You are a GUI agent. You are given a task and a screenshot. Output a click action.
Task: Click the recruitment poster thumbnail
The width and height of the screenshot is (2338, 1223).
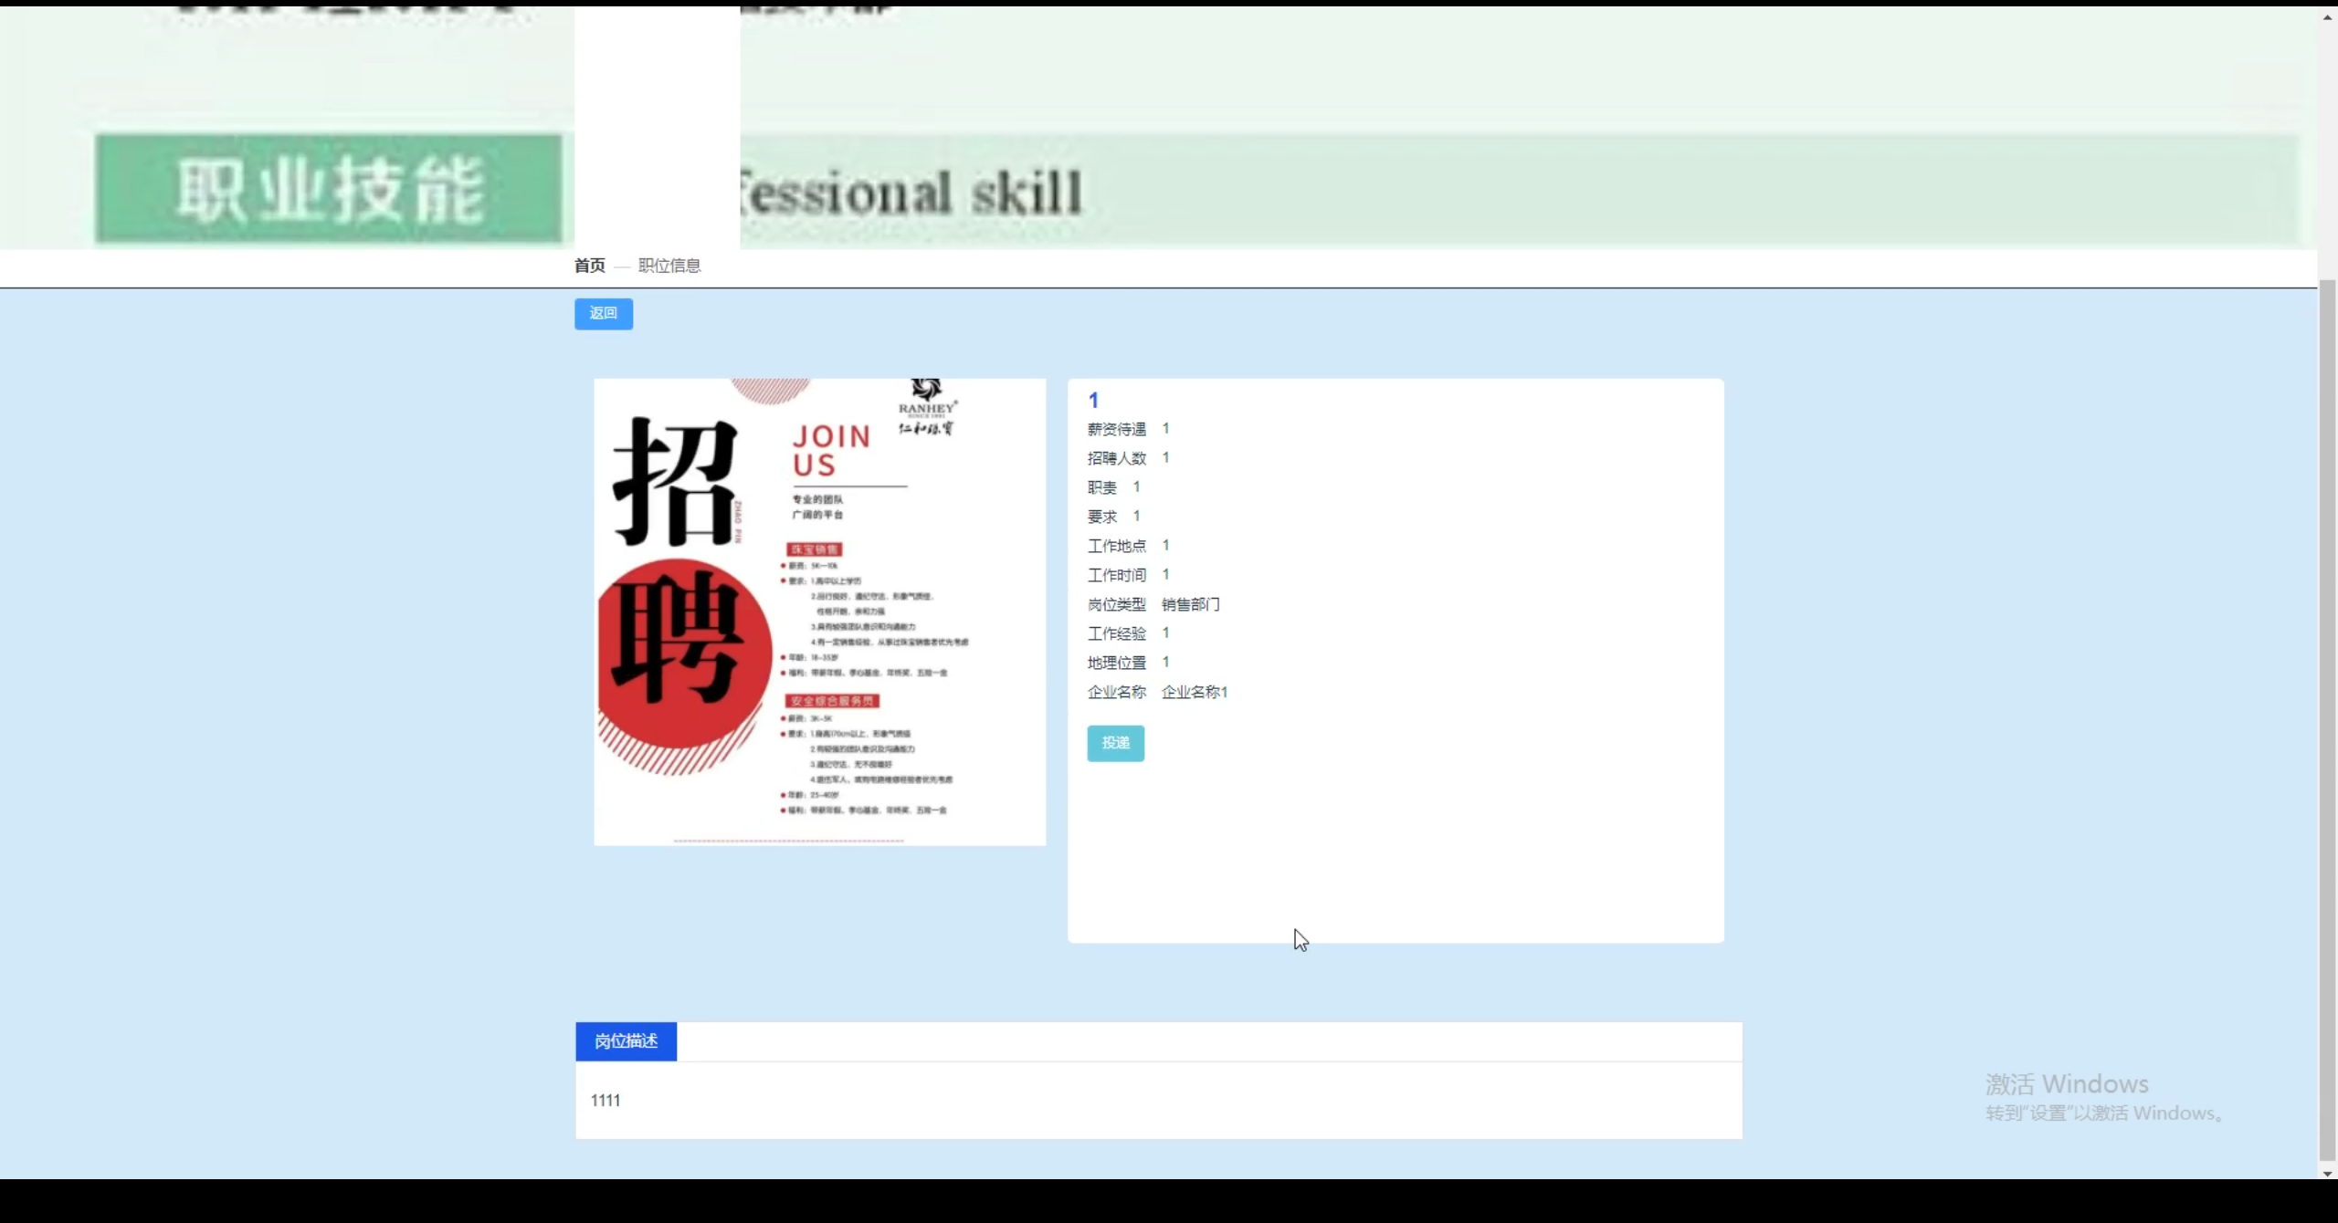coord(818,611)
